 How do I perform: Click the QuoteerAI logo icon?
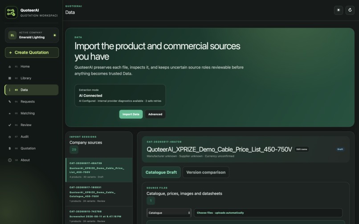11,12
